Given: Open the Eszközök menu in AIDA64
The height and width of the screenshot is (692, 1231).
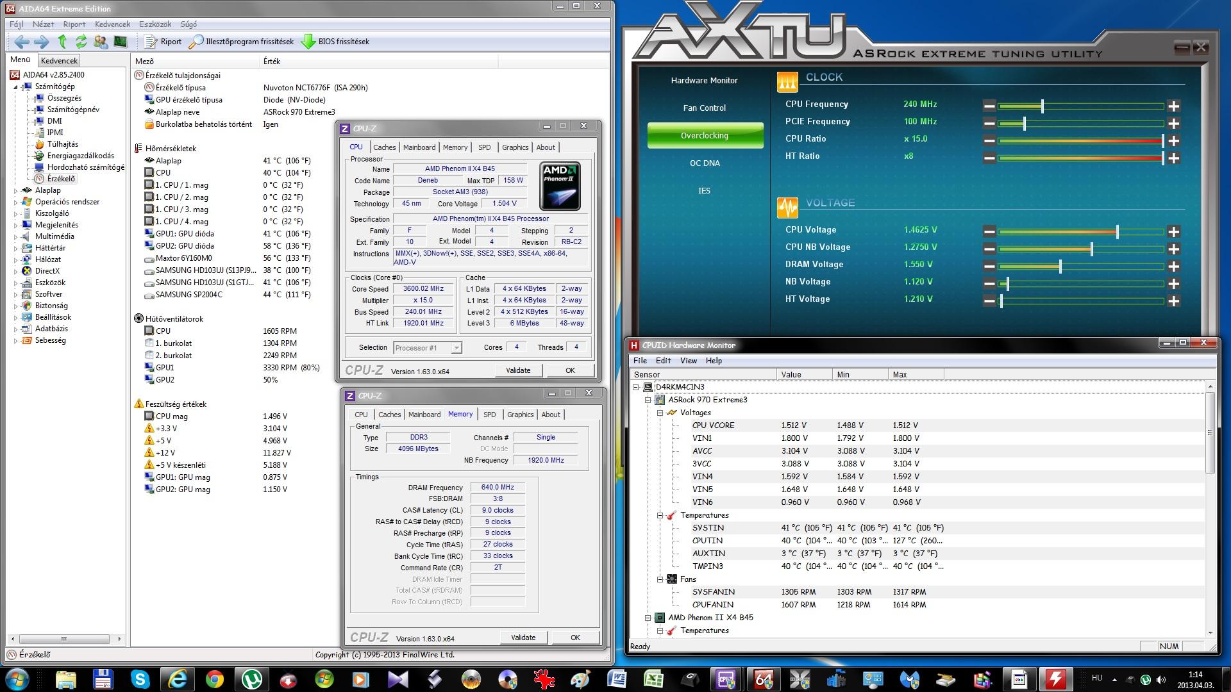Looking at the screenshot, I should [x=155, y=24].
